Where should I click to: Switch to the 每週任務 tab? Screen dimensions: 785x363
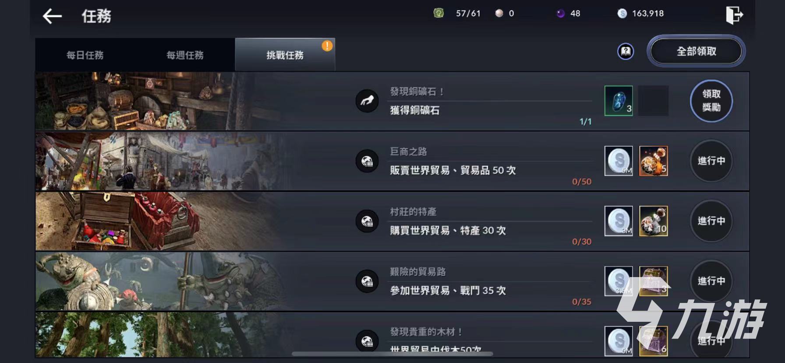coord(185,55)
